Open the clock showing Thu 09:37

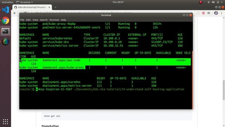pyautogui.click(x=118, y=2)
